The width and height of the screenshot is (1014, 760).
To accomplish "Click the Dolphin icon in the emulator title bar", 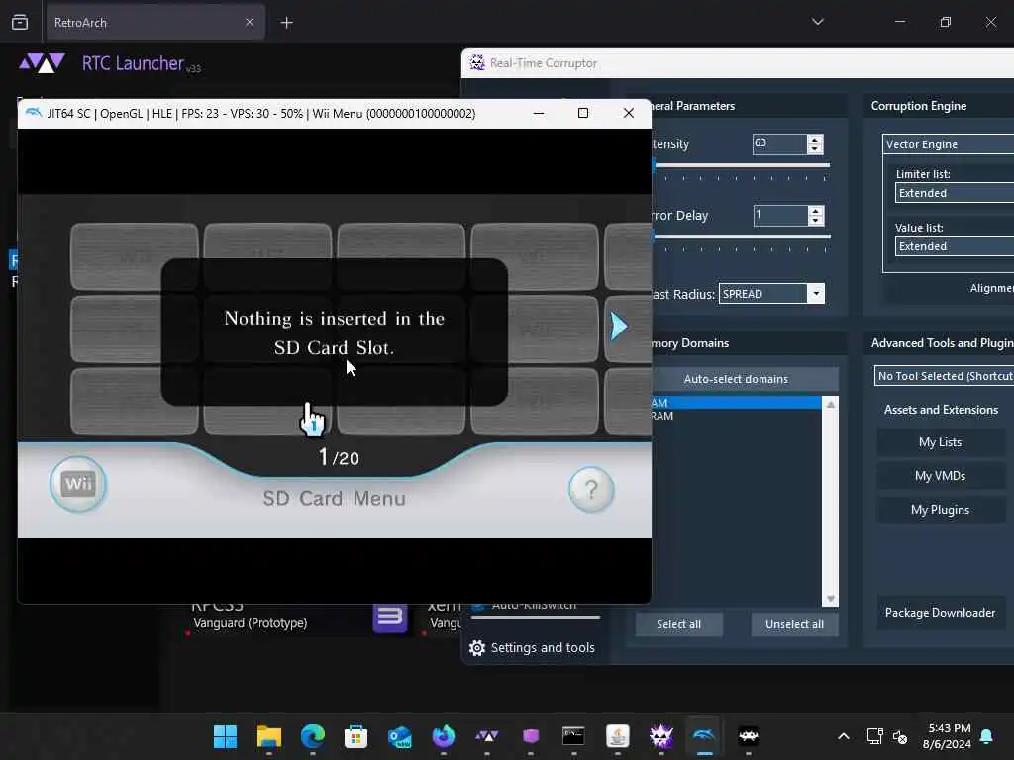I will click(33, 113).
